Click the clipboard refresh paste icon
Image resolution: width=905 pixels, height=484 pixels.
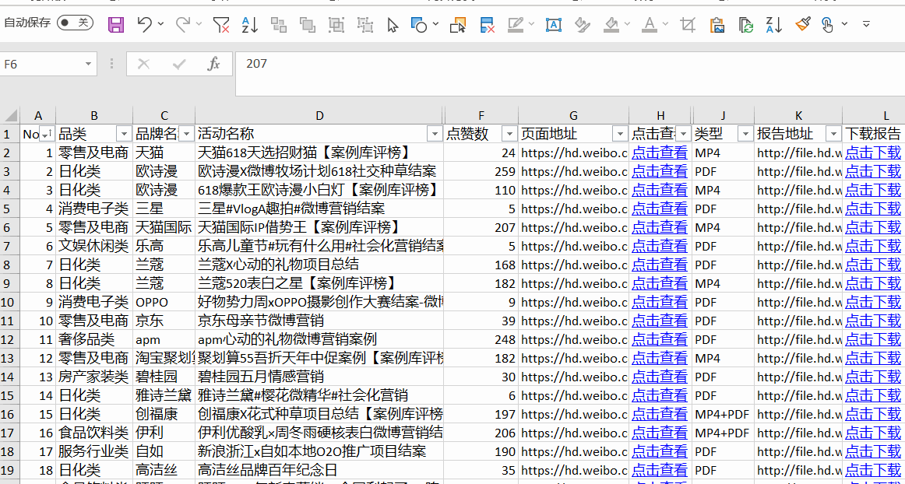pos(746,25)
